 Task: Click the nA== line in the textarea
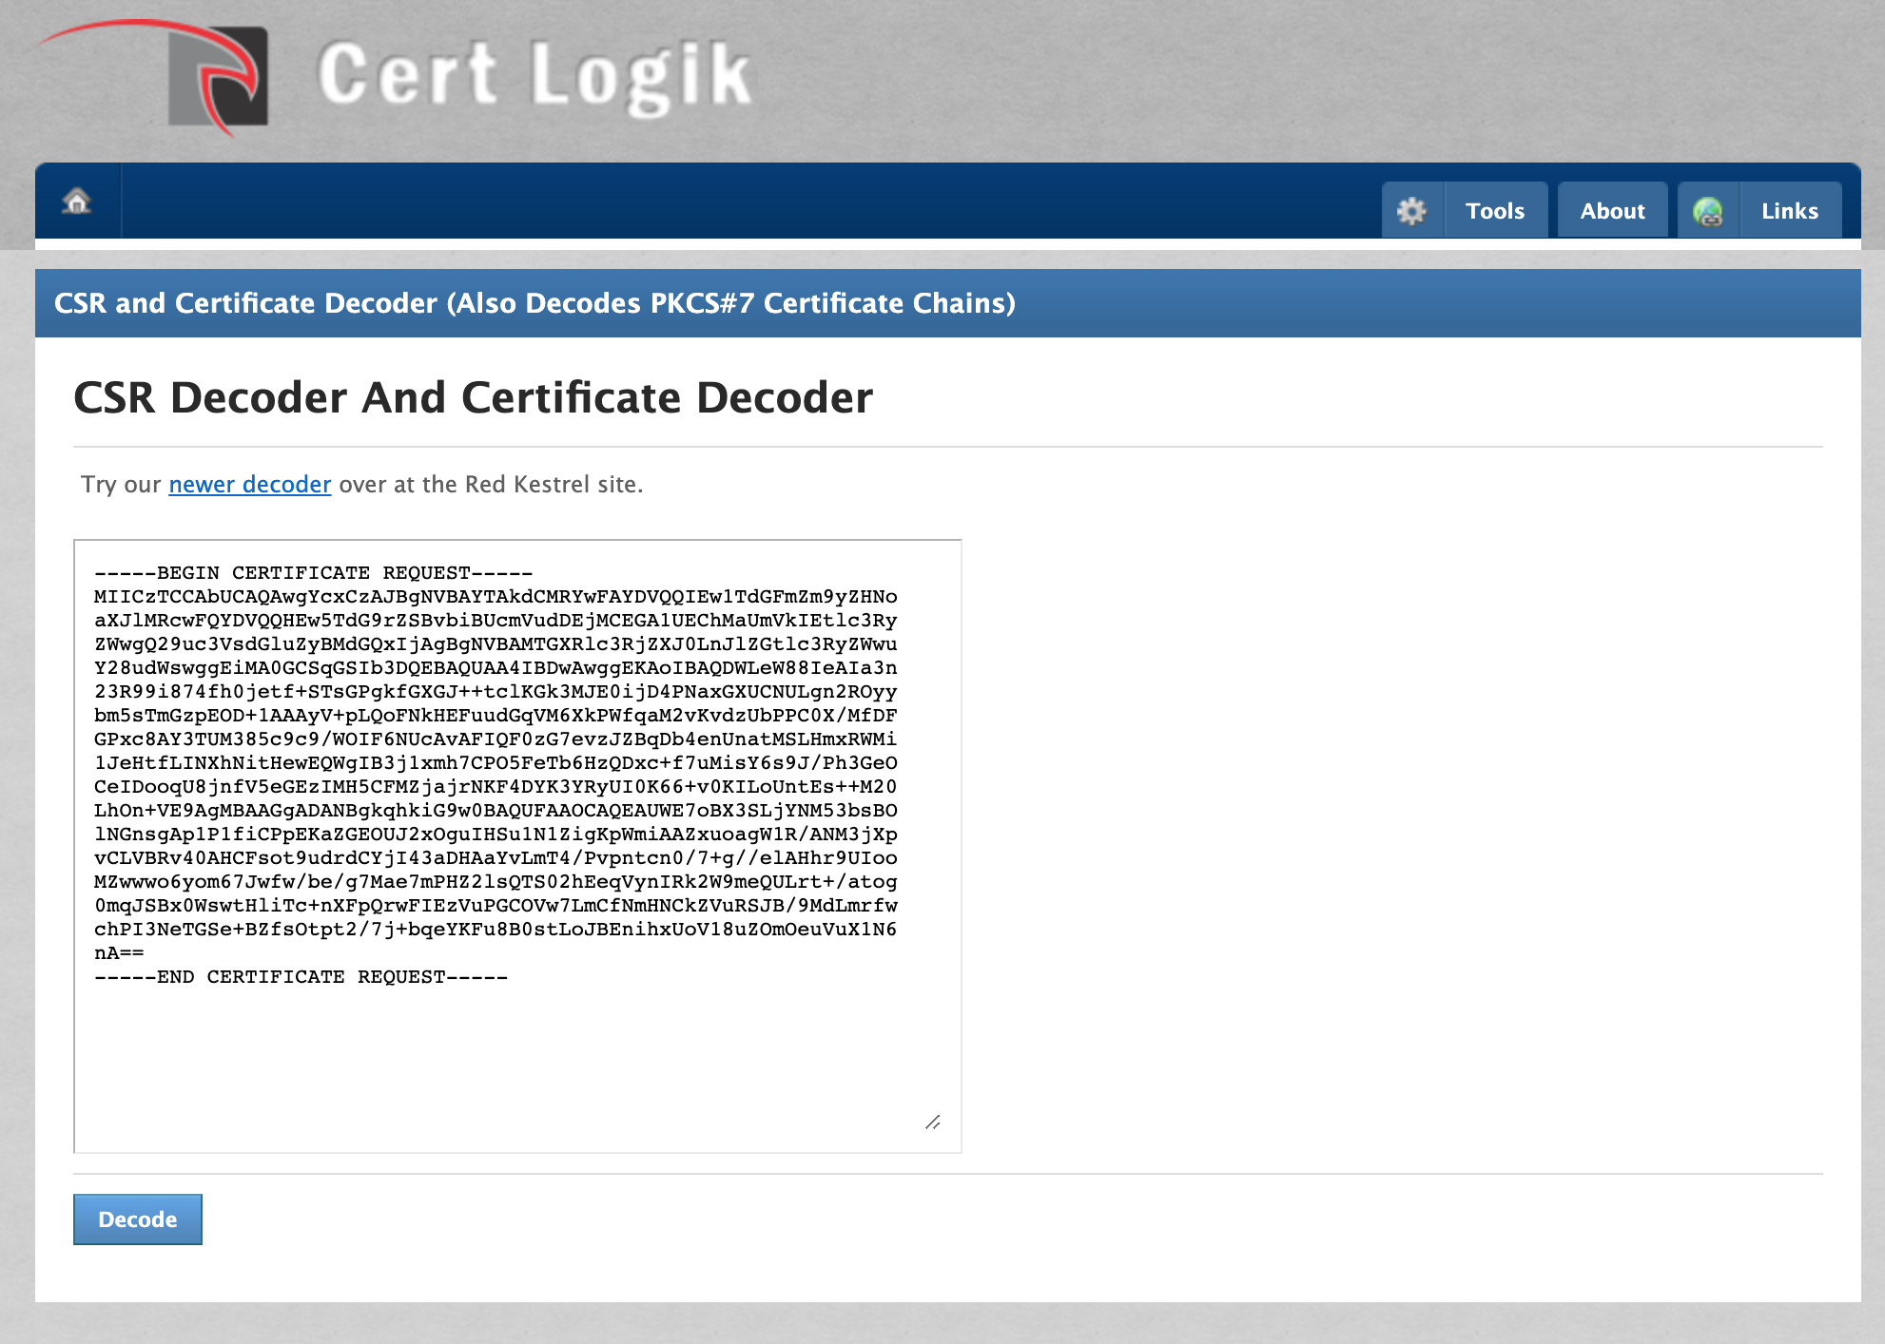pyautogui.click(x=120, y=953)
